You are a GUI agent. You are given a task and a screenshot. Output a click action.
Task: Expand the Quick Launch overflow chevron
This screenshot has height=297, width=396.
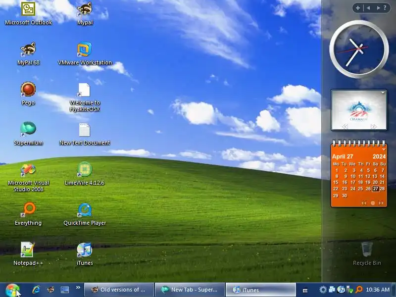78,288
